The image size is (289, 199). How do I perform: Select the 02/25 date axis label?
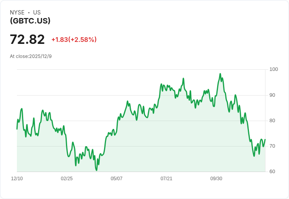(x=67, y=179)
